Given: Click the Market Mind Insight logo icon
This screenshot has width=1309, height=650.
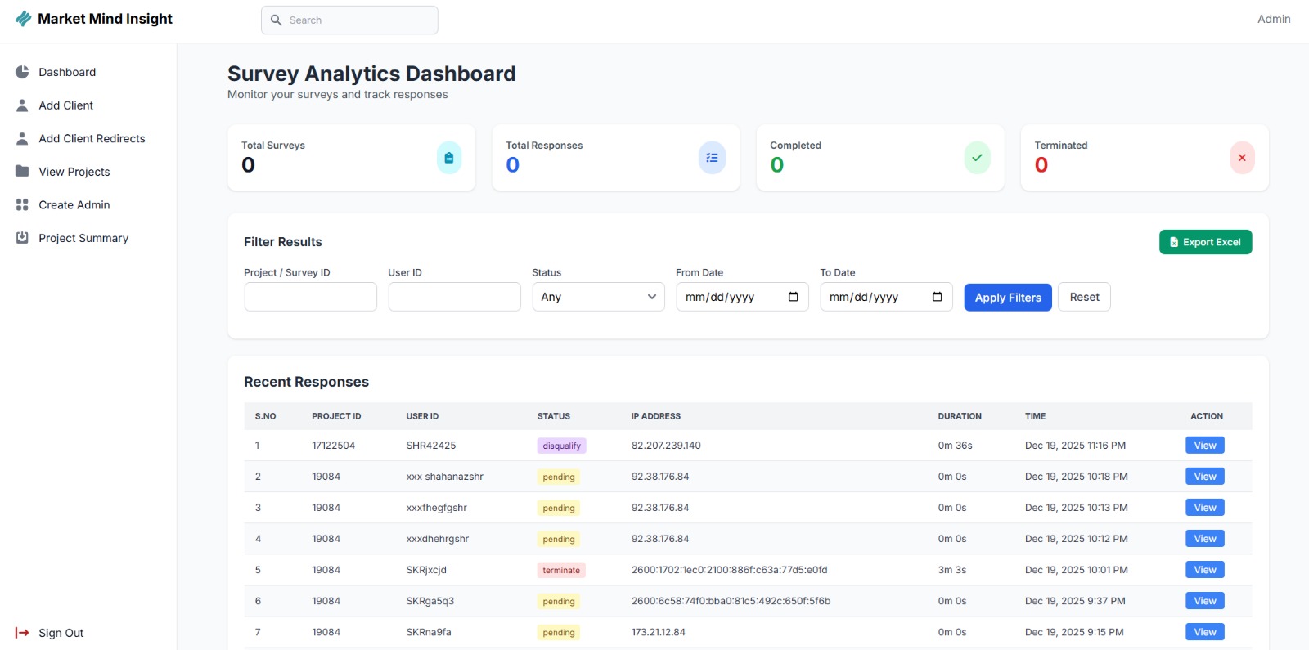Looking at the screenshot, I should 23,19.
